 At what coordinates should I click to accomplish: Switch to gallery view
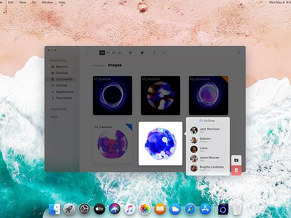pyautogui.click(x=120, y=53)
